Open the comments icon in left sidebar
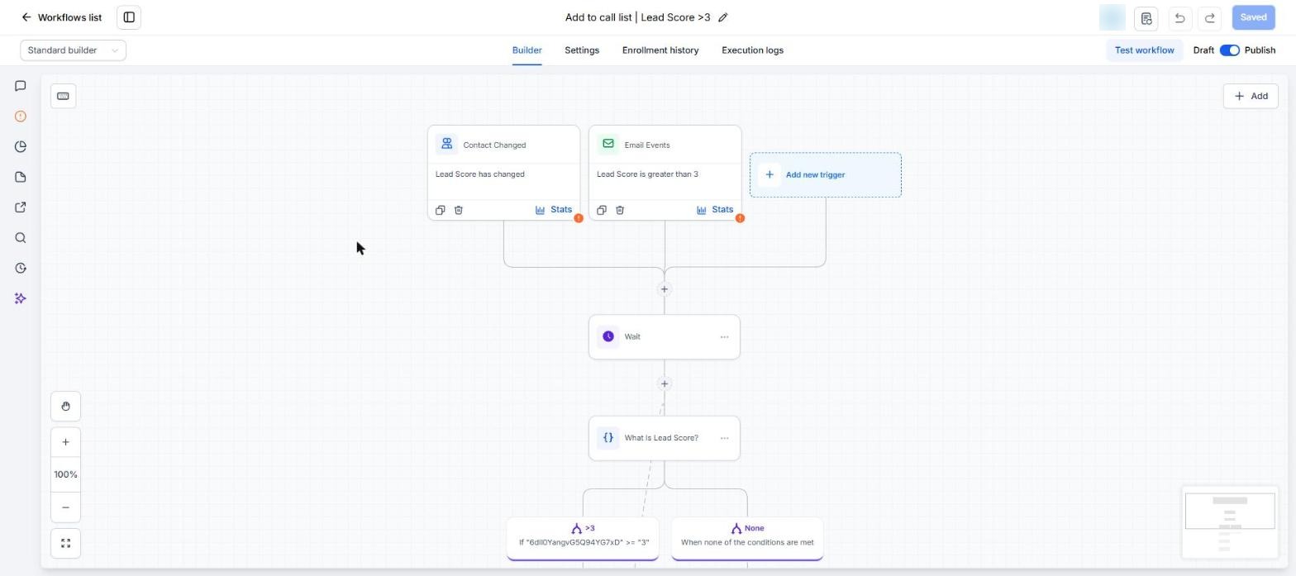Viewport: 1296px width, 576px height. pyautogui.click(x=21, y=86)
